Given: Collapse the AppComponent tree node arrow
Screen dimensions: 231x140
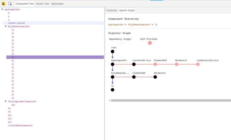Looking at the screenshot, I should (2, 10).
